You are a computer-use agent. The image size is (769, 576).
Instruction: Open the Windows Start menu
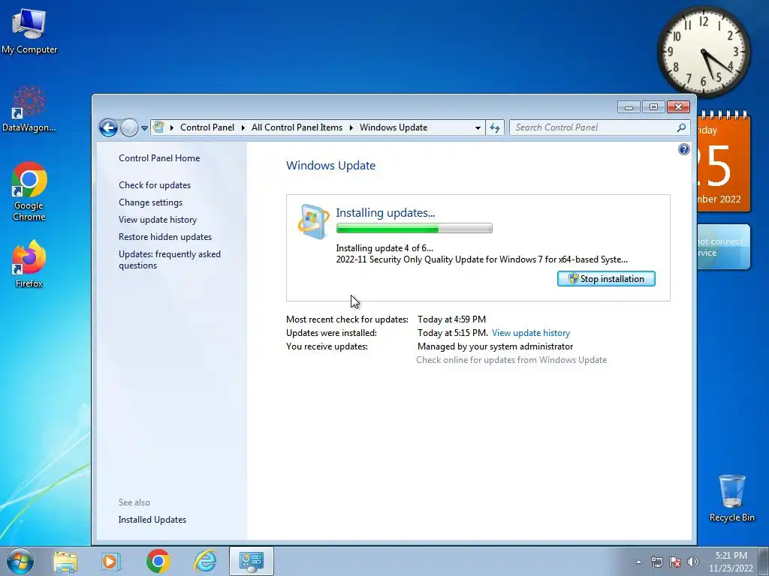tap(20, 561)
